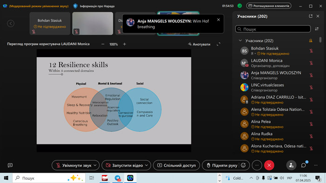Open the chat panel icon

click(x=304, y=165)
